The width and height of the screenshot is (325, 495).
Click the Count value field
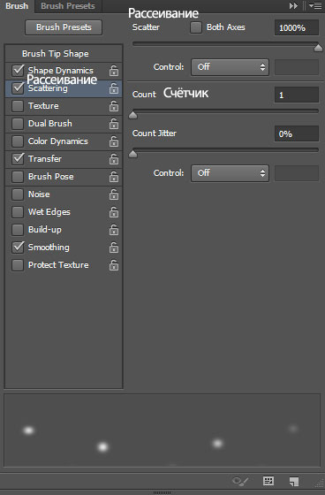pyautogui.click(x=296, y=95)
